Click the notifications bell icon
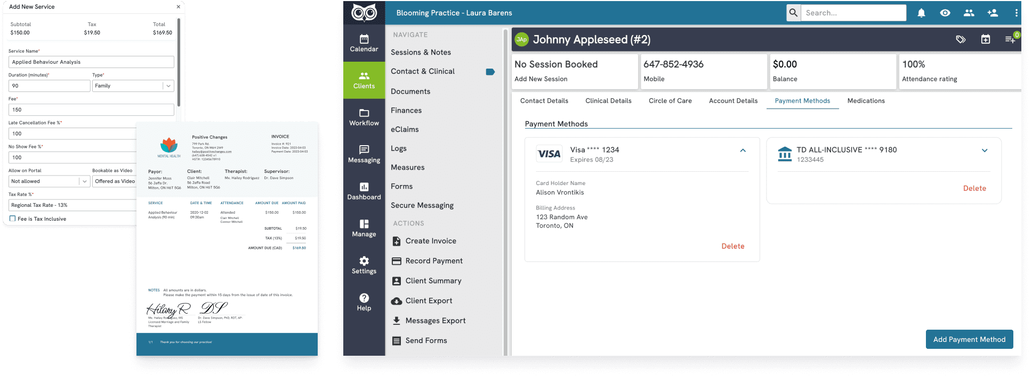 coord(921,13)
